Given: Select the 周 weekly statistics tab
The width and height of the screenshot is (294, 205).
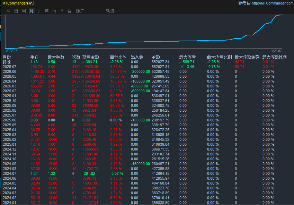Looking at the screenshot, I should (x=24, y=11).
